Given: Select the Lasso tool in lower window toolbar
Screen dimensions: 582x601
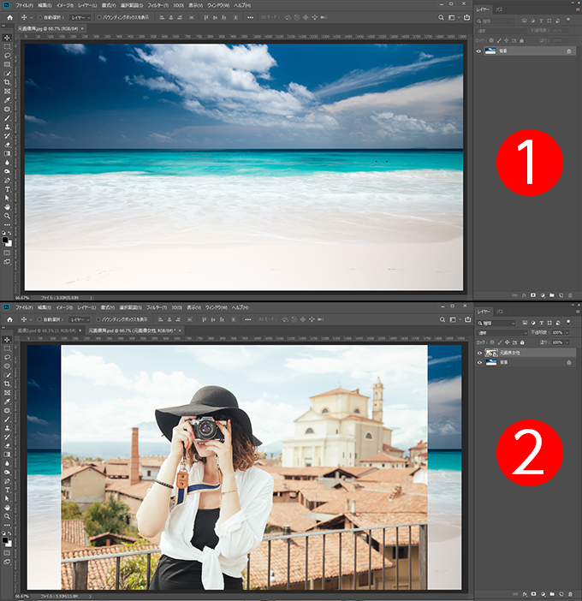Looking at the screenshot, I should click(7, 357).
